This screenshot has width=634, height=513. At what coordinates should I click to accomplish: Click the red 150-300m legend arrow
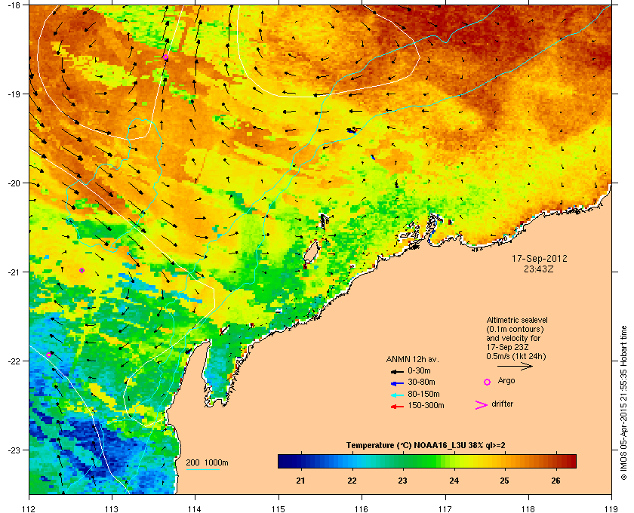[x=397, y=407]
